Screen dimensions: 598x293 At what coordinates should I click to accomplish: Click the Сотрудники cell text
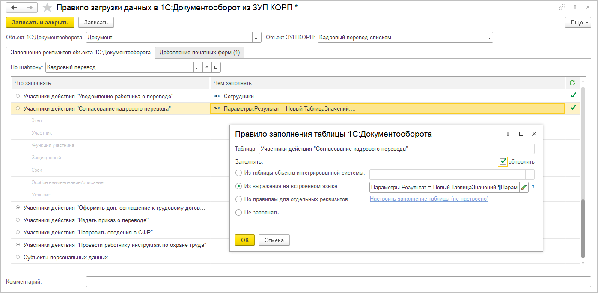(x=238, y=97)
